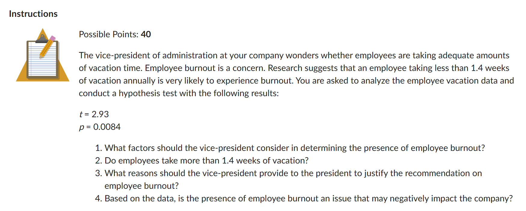The width and height of the screenshot is (526, 211).
Task: Click the pink pencil eraser on the icon
Action: (x=52, y=38)
